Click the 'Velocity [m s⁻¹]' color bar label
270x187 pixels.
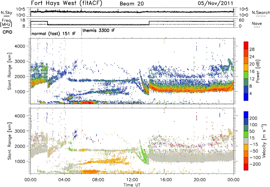click(264, 141)
